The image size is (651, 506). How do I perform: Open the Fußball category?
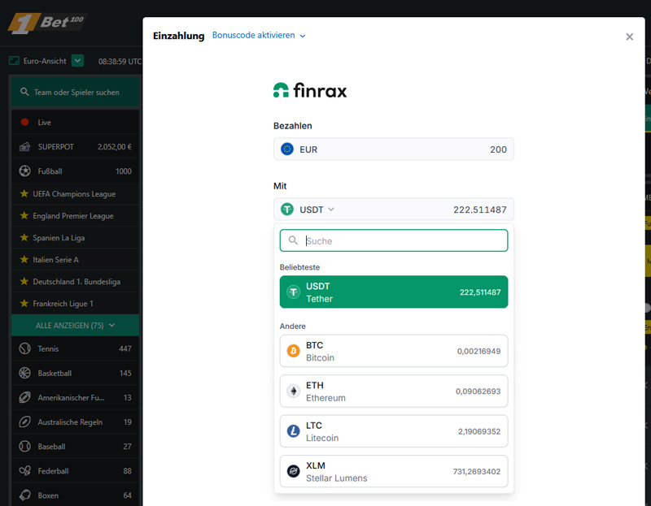(76, 171)
